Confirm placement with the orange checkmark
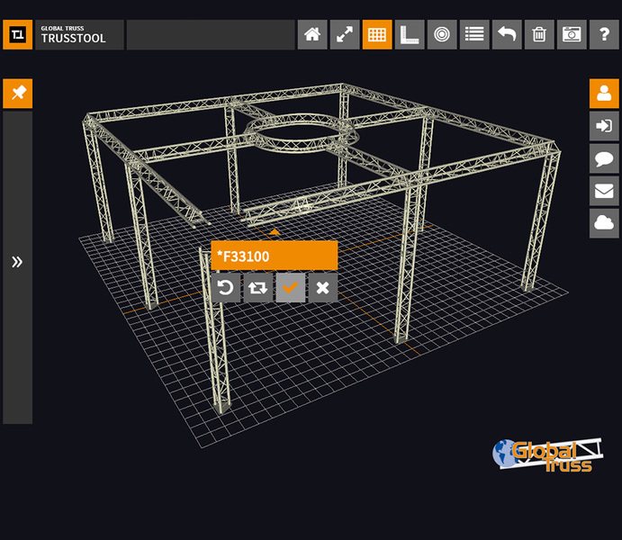This screenshot has width=622, height=540. tap(290, 288)
